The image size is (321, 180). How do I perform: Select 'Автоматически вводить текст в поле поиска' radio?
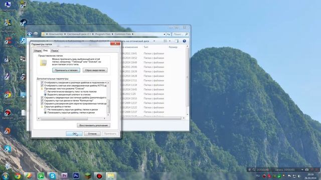point(46,91)
